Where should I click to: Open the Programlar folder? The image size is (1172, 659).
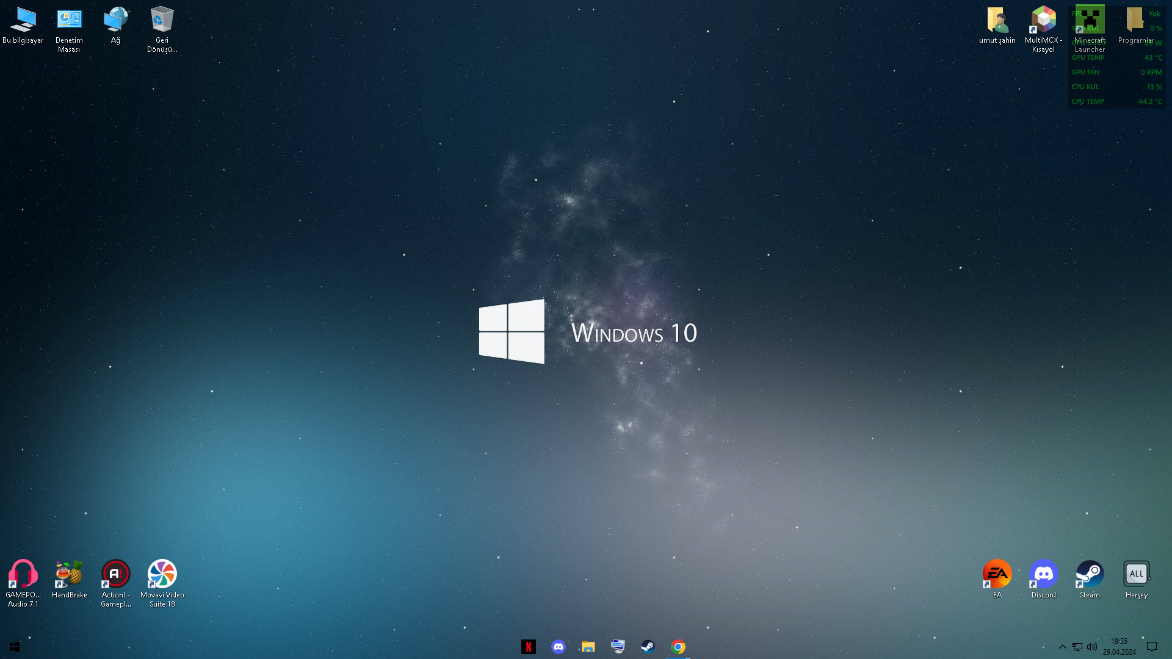(1136, 26)
